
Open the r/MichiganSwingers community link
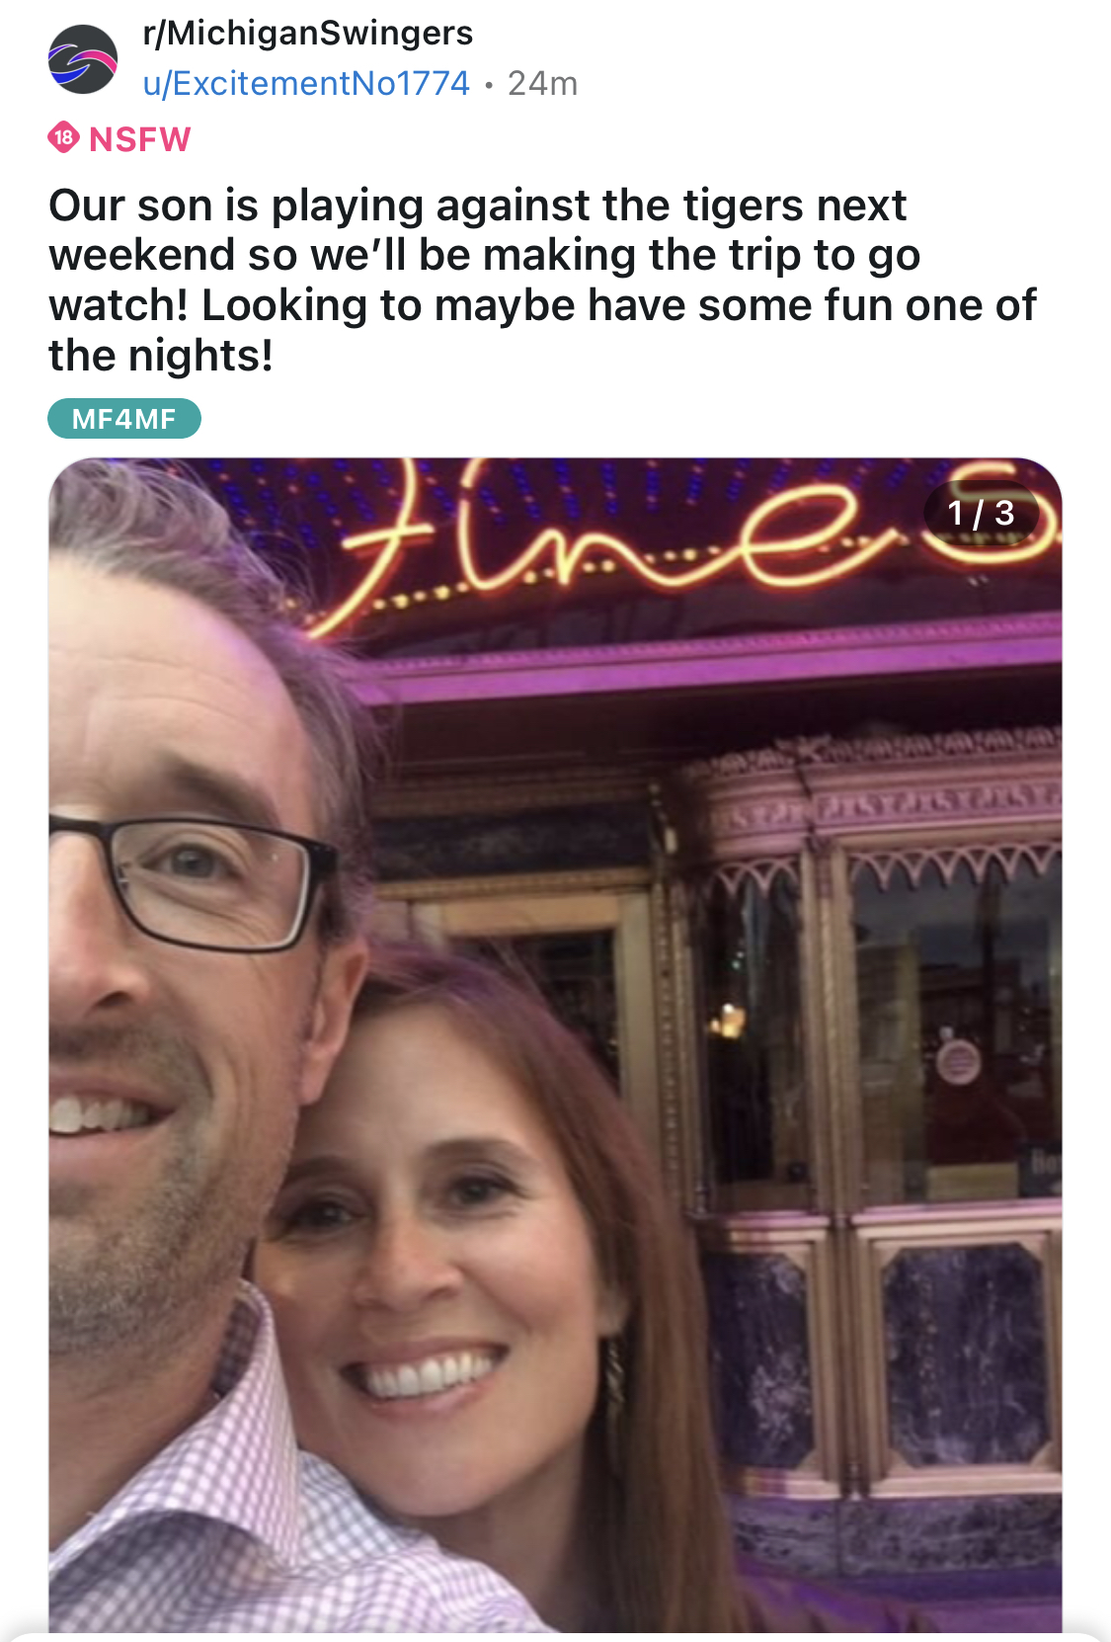click(x=308, y=34)
